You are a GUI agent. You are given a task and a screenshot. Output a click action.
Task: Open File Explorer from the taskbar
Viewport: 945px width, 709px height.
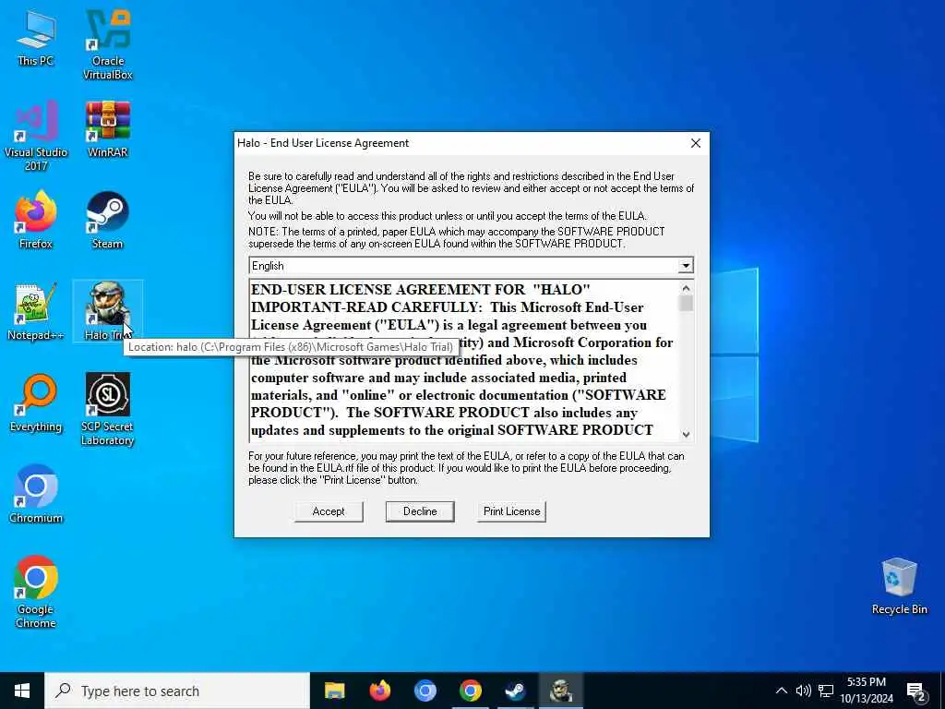[x=334, y=691]
